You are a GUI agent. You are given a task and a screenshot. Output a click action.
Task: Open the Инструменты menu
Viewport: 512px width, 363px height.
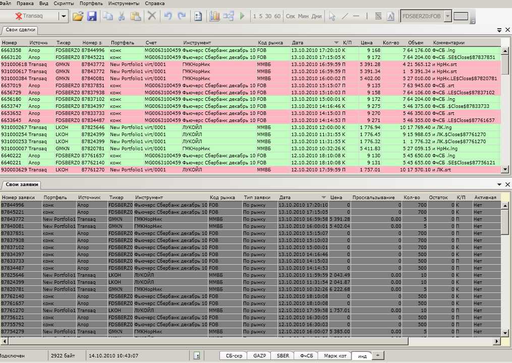124,3
